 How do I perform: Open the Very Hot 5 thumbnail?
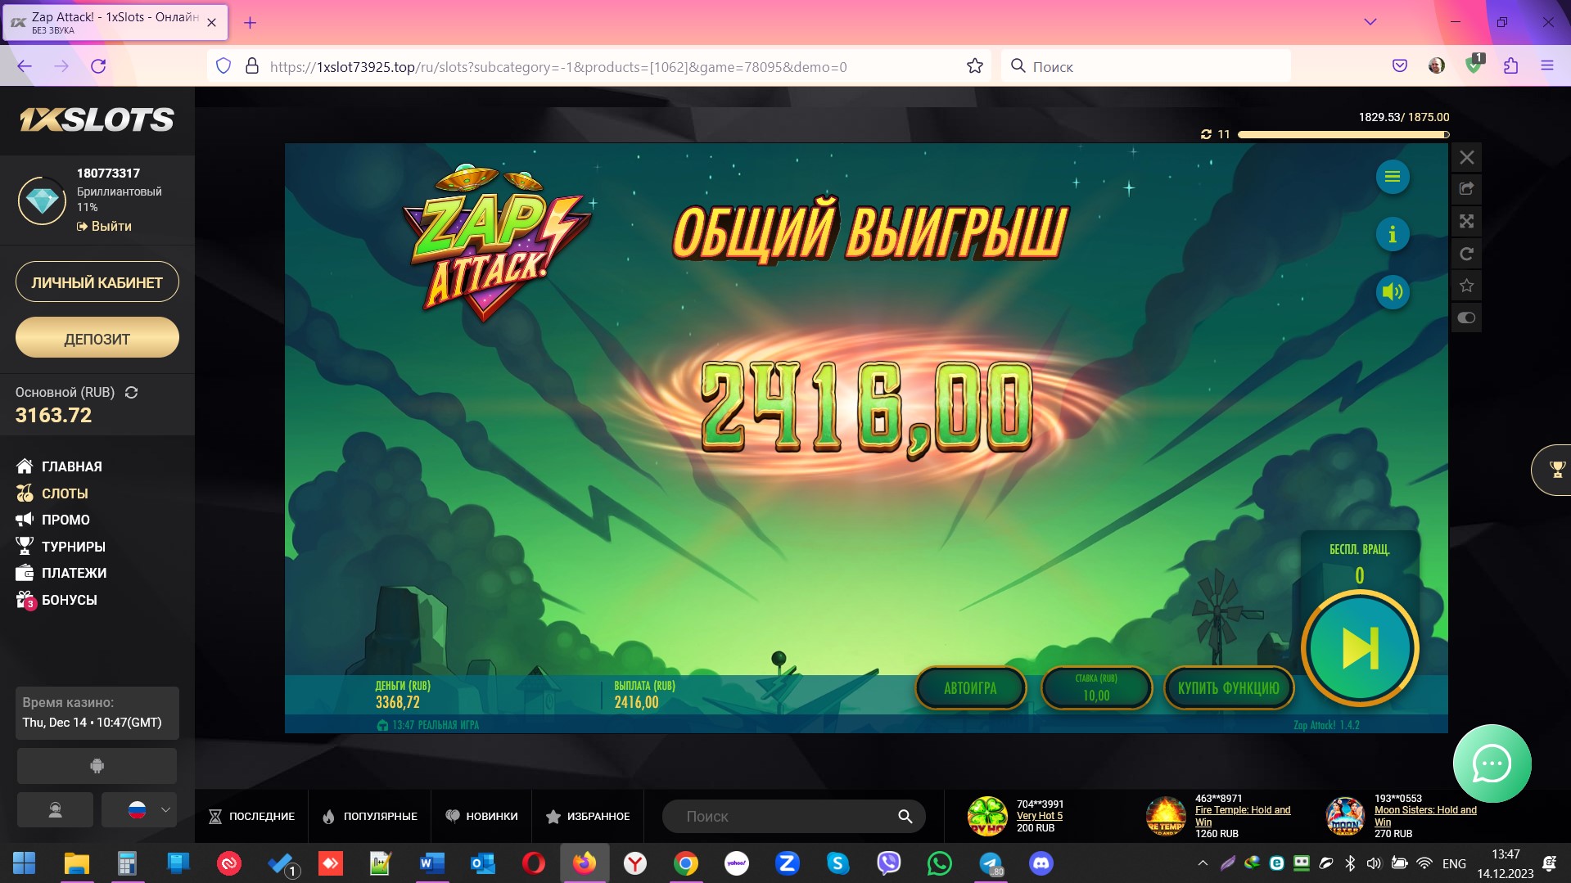987,816
